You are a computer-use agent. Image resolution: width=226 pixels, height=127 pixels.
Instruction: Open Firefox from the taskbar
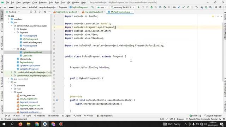[20, 124]
